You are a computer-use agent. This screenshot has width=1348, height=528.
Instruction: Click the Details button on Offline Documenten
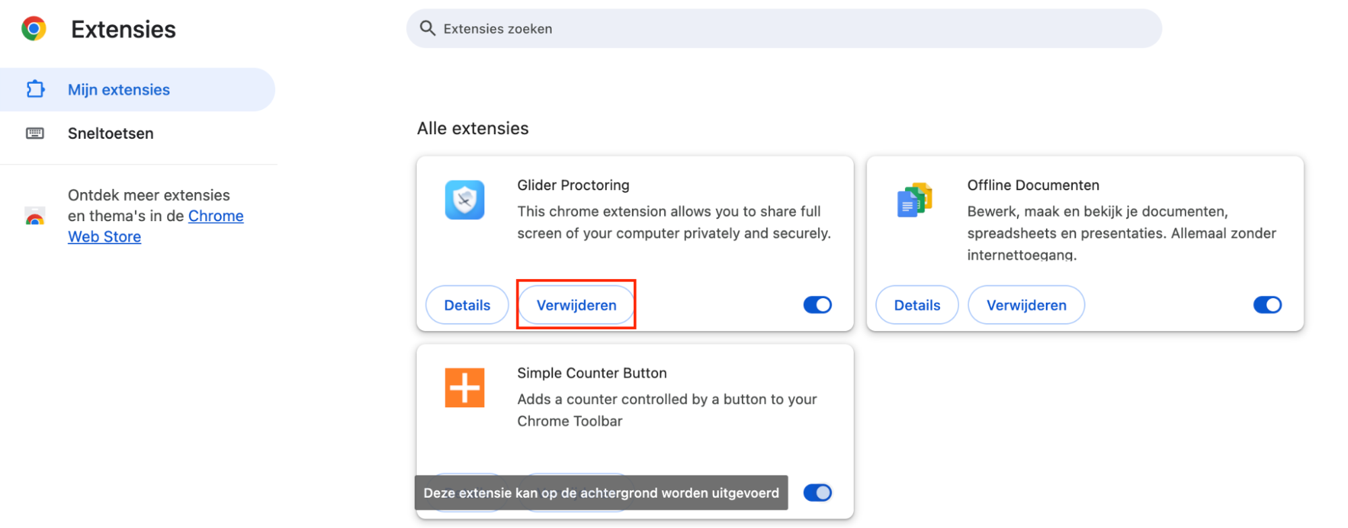(x=916, y=305)
